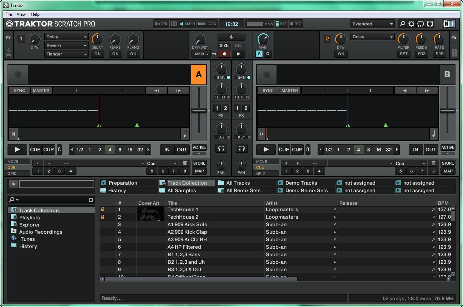Open loop recorder MAIN source dropdown
The height and width of the screenshot is (307, 463).
(x=201, y=54)
